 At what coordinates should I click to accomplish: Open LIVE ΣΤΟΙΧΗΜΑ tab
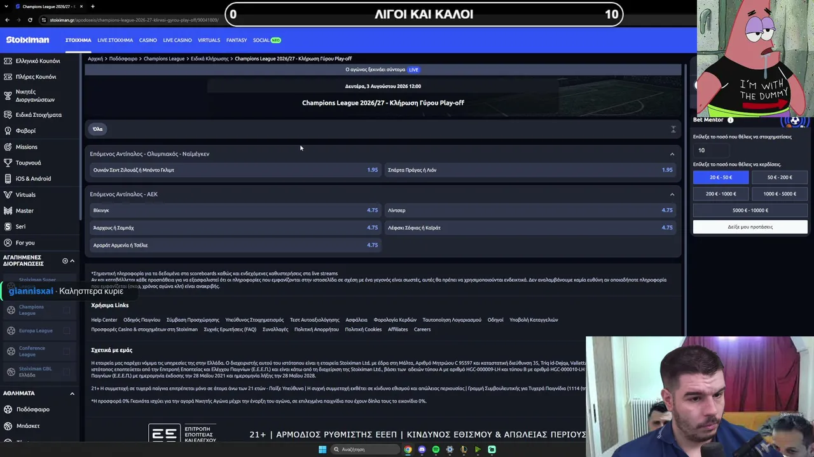pyautogui.click(x=115, y=40)
